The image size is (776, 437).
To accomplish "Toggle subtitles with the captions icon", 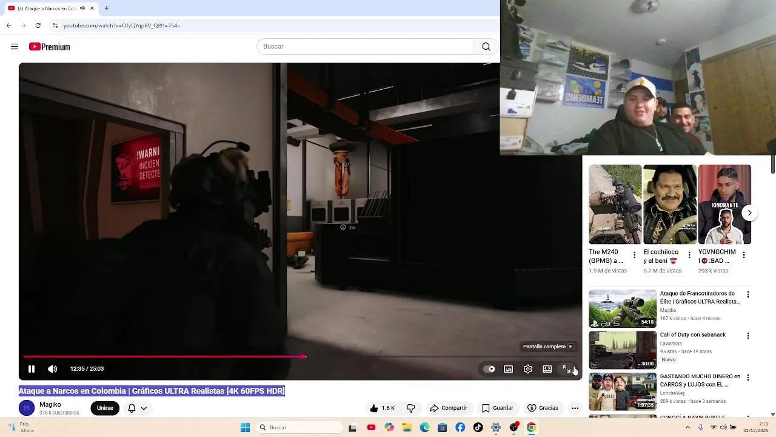I will (x=509, y=369).
